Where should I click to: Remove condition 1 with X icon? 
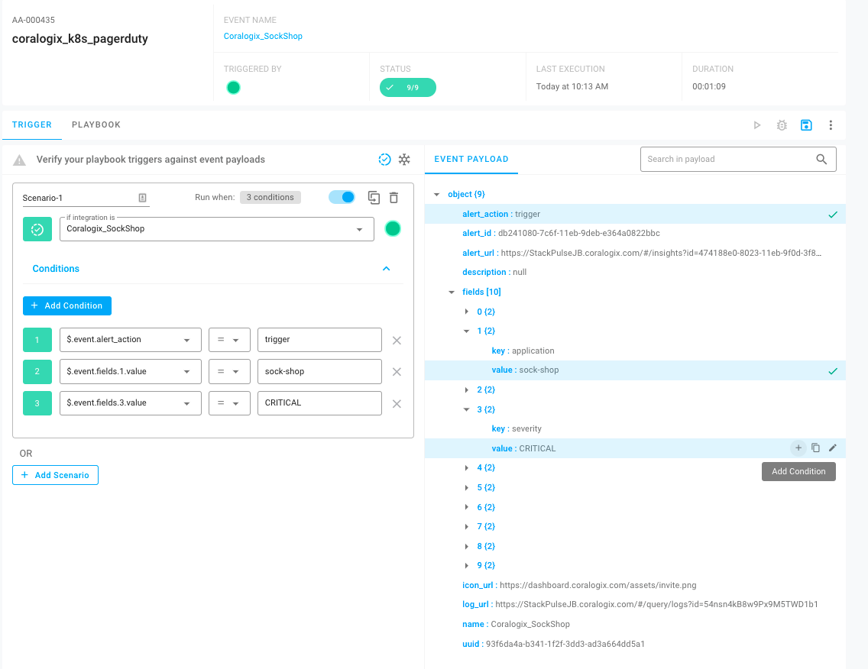coord(397,341)
